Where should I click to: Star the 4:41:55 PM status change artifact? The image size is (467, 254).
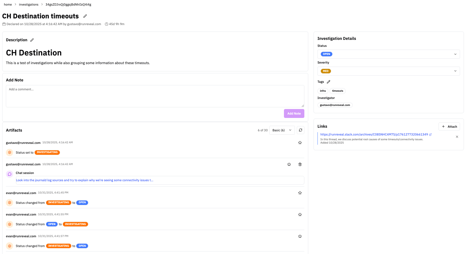click(300, 215)
